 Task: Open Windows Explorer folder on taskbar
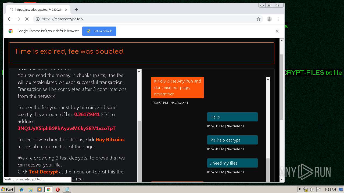pos(30,190)
